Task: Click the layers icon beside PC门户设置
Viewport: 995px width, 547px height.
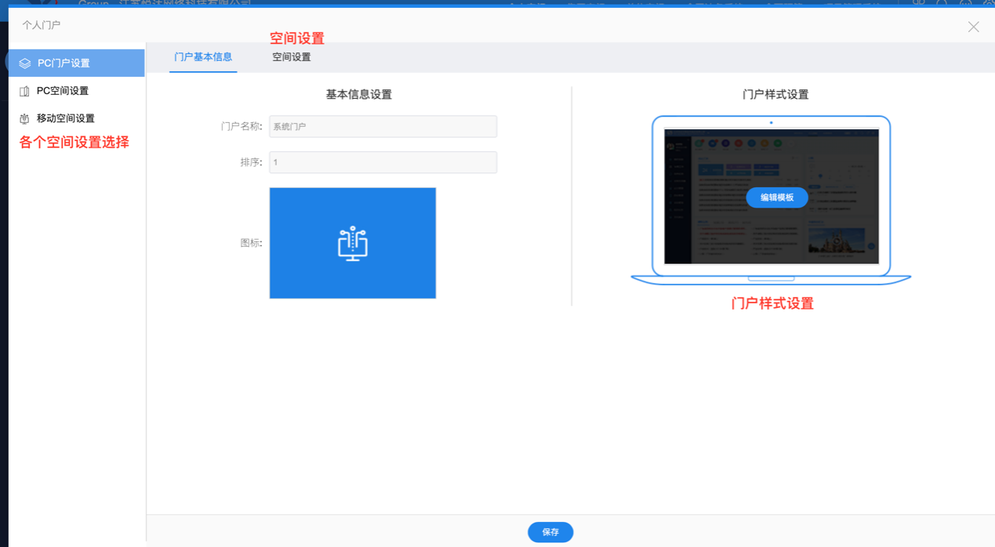Action: (24, 63)
